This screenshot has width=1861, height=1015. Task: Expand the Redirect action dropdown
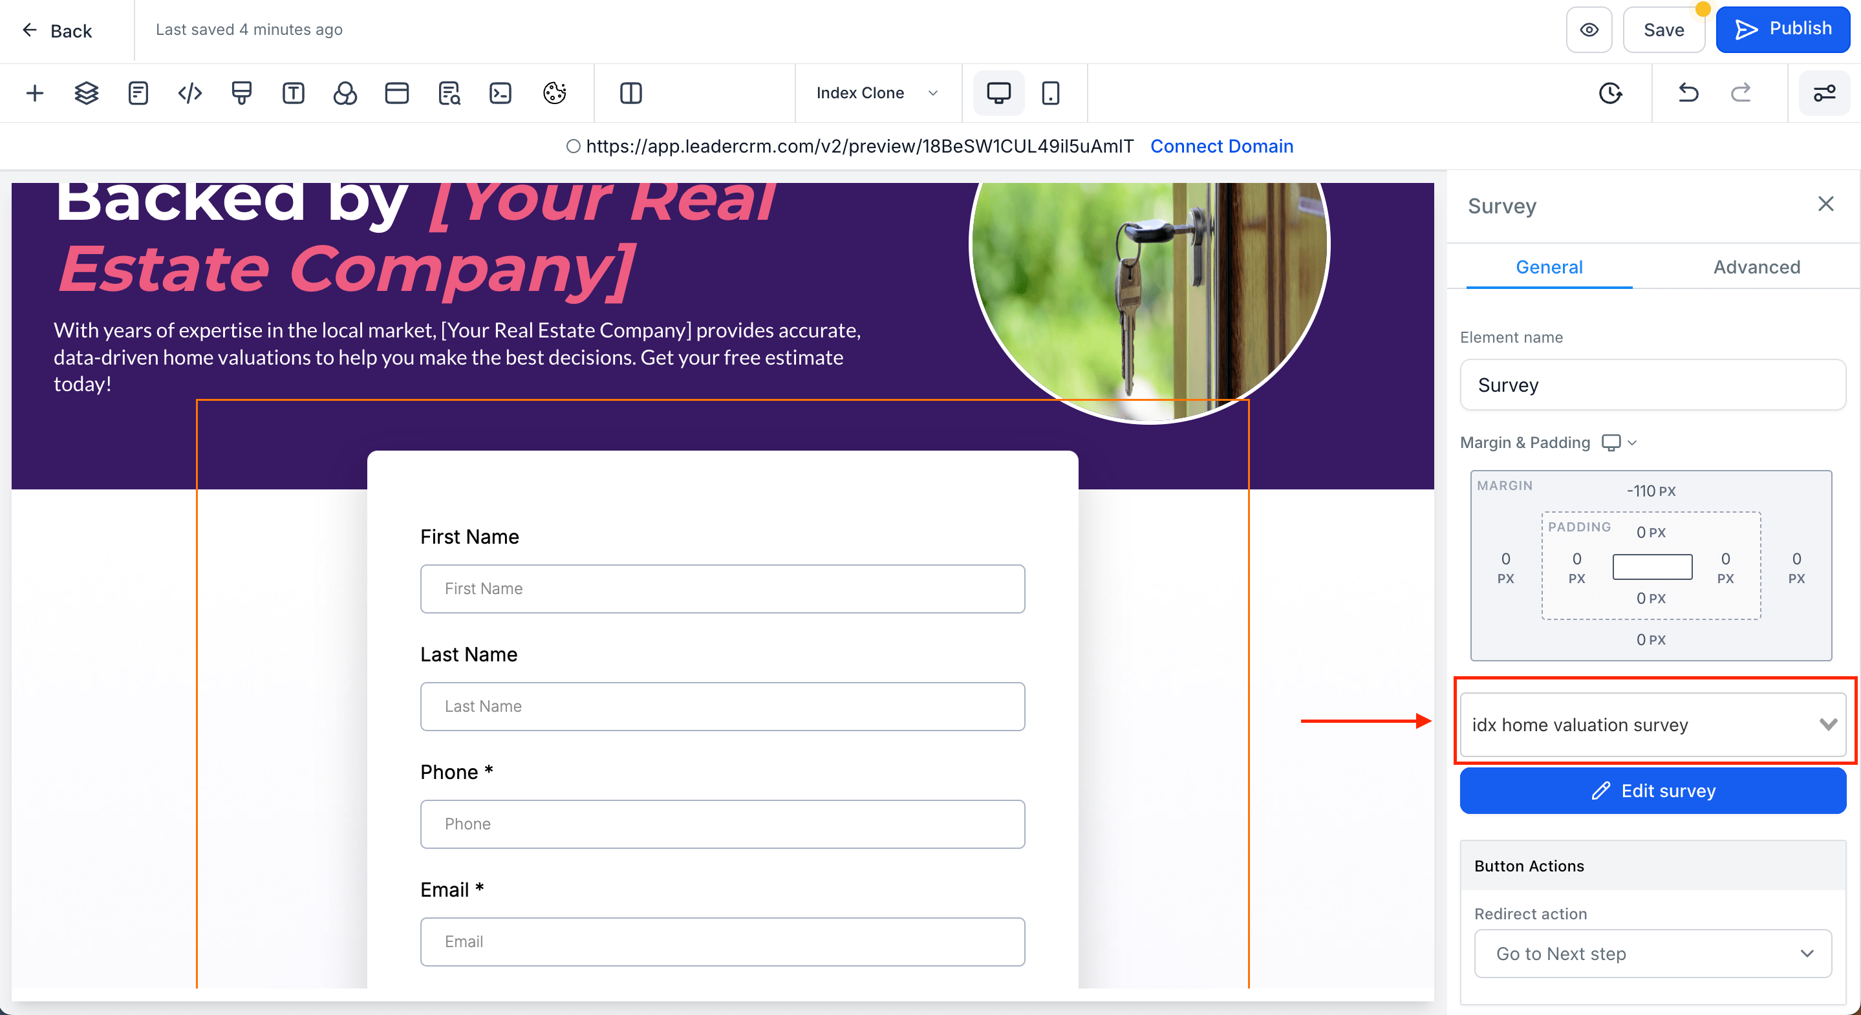(1652, 954)
